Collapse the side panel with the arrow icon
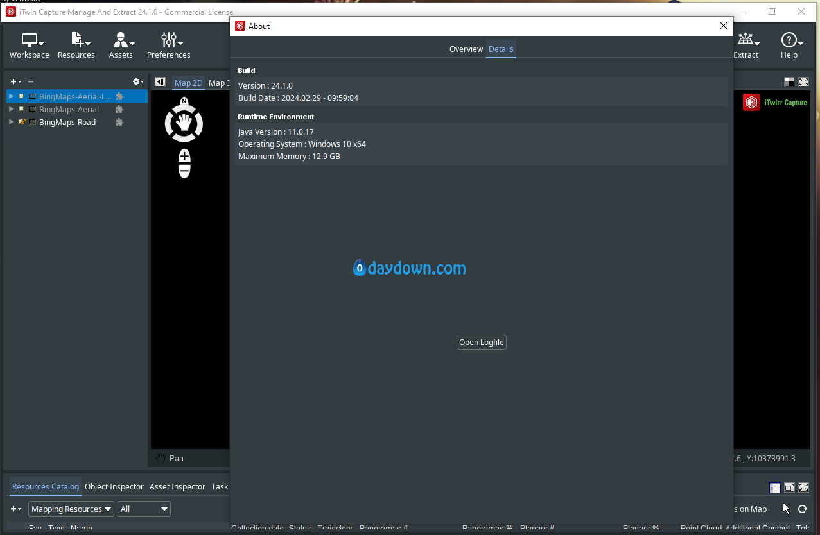Viewport: 820px width, 535px height. [x=161, y=82]
